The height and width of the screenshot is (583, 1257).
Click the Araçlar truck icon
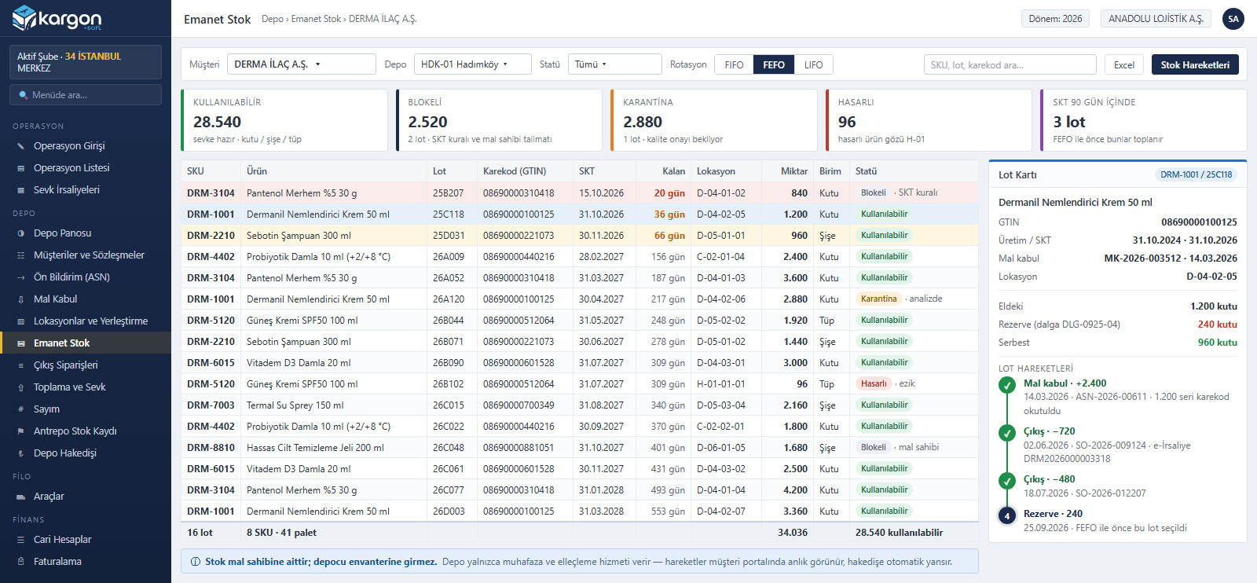21,497
